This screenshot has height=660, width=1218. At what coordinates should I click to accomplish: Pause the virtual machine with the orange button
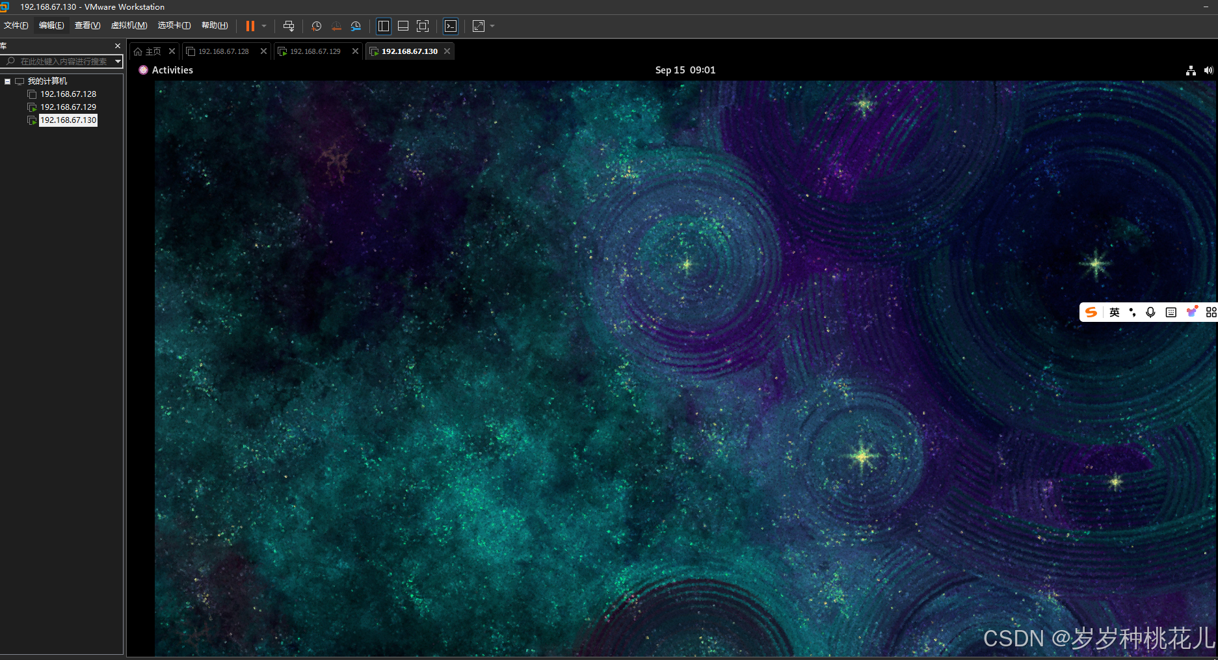point(250,26)
